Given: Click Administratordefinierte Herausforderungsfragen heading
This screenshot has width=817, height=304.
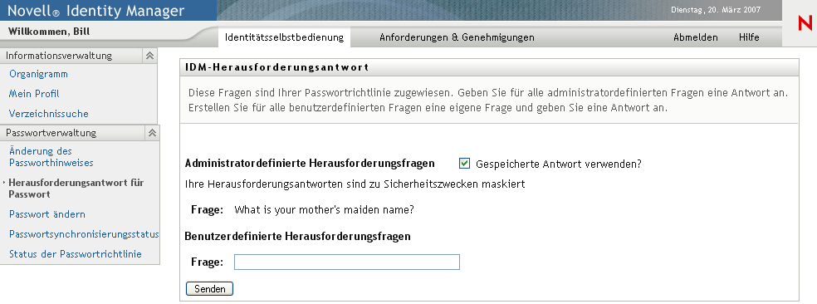Looking at the screenshot, I should [x=310, y=163].
